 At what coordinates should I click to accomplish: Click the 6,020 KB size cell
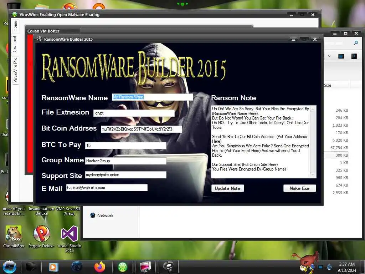click(340, 140)
